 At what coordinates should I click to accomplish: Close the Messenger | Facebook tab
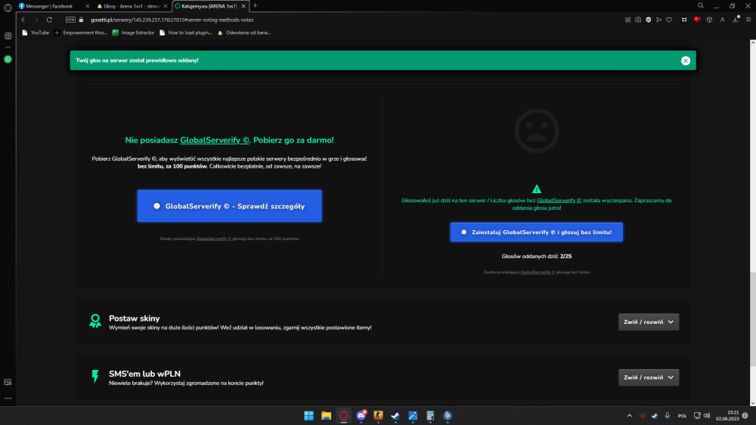(x=87, y=6)
